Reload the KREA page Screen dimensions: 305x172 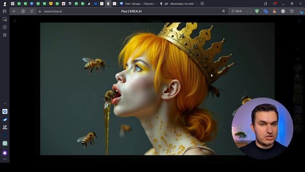[32, 11]
